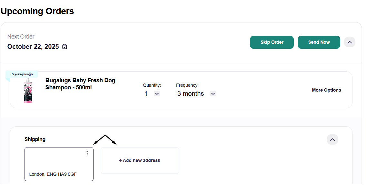Click the 3 months frequency value
Viewport: 368px width, 187px height.
(x=191, y=94)
